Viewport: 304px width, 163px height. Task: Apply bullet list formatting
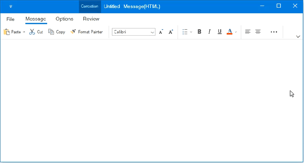(x=185, y=32)
